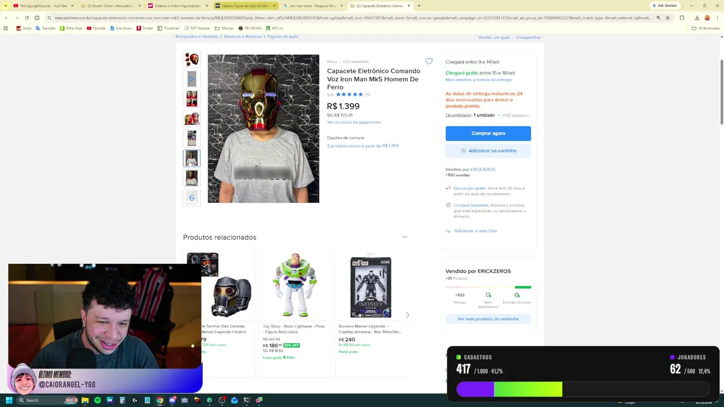Open the Compra Garantida link
The width and height of the screenshot is (724, 407).
[471, 205]
